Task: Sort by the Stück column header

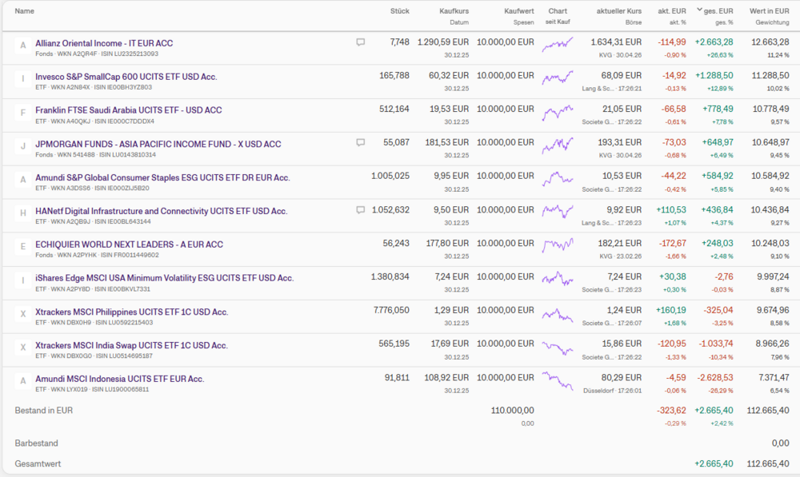Action: (x=399, y=10)
